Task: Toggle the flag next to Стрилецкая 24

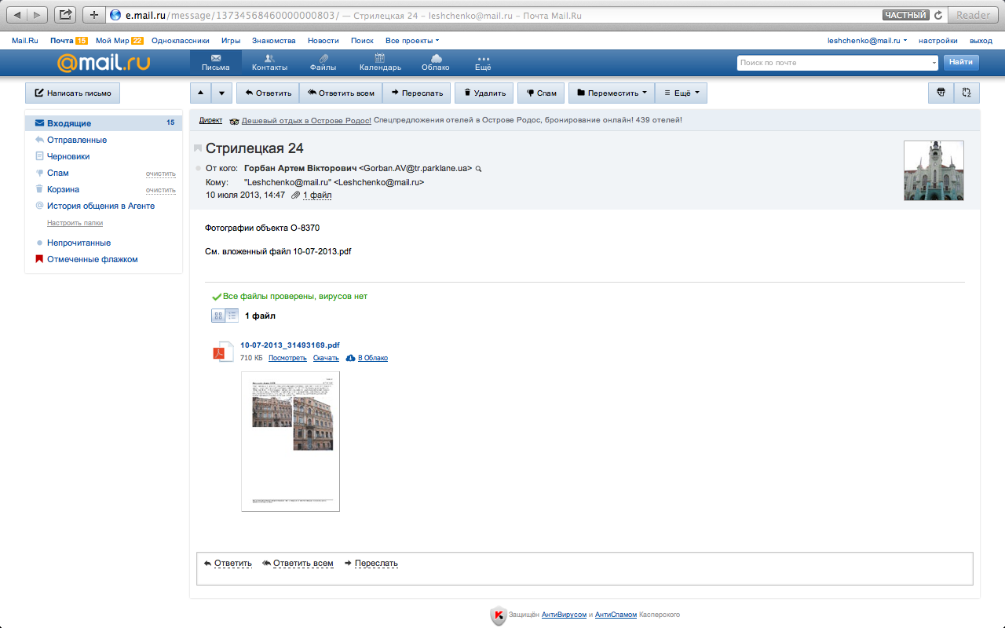Action: (198, 149)
